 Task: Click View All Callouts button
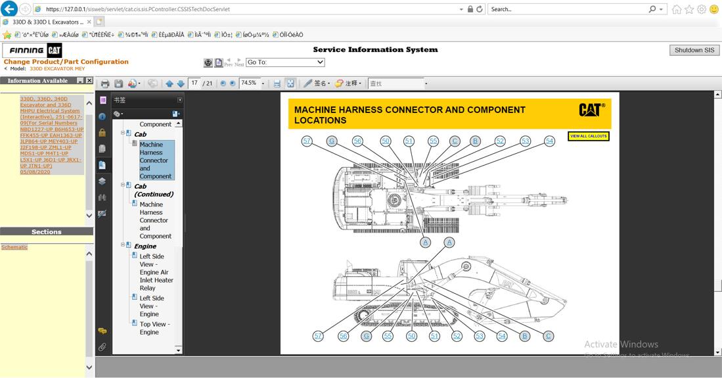[x=588, y=136]
